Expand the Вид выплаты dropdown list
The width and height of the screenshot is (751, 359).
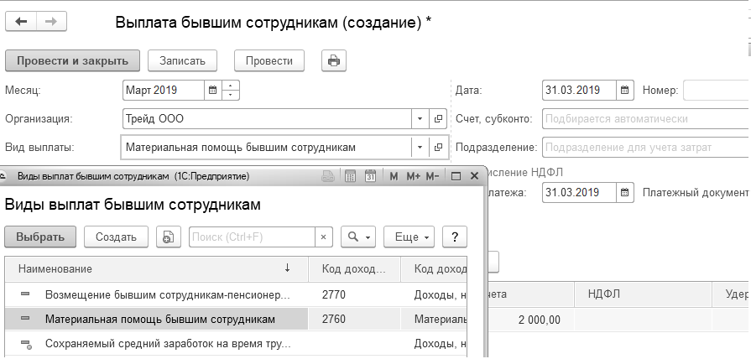tap(420, 148)
